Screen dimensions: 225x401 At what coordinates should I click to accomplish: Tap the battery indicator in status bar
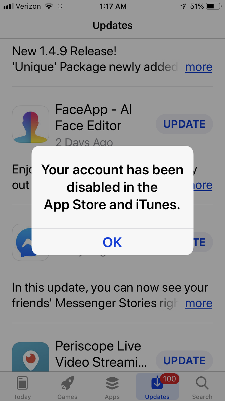[x=214, y=6]
